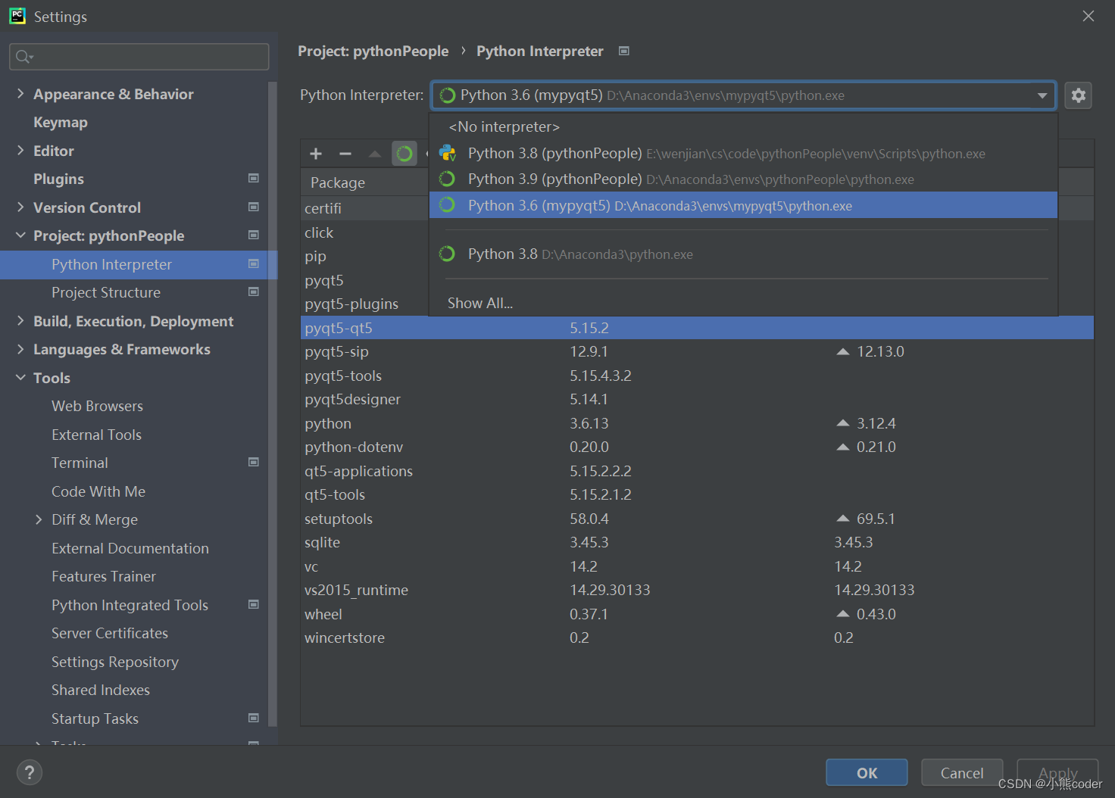Click the magnifier icon in the search field

point(23,56)
